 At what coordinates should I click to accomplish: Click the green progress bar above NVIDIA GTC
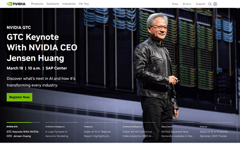(x=19, y=122)
